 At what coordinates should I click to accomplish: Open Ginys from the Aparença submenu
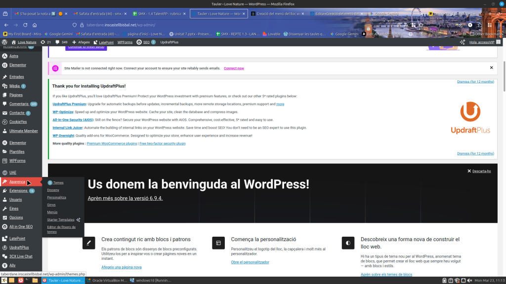[51, 205]
